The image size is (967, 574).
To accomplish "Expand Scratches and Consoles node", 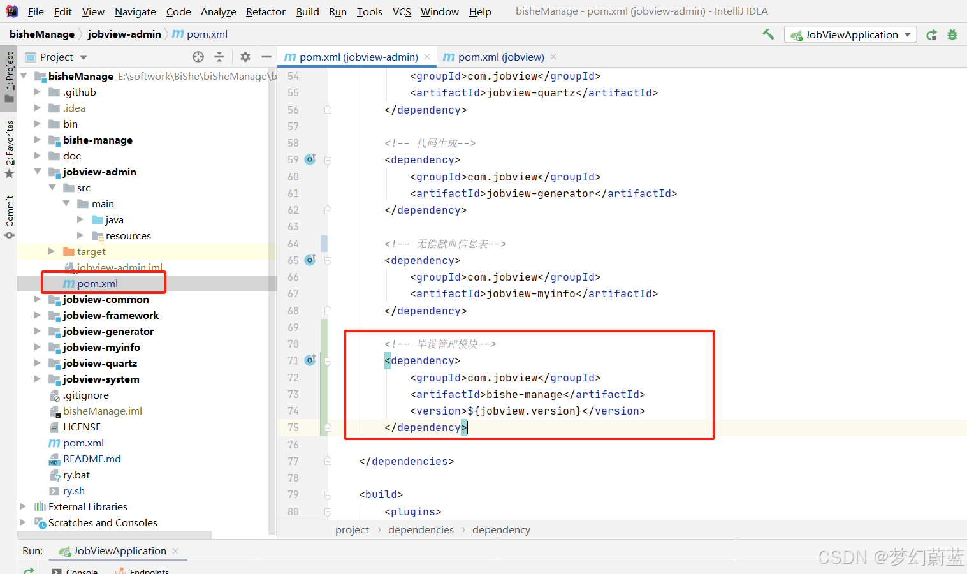I will point(24,522).
